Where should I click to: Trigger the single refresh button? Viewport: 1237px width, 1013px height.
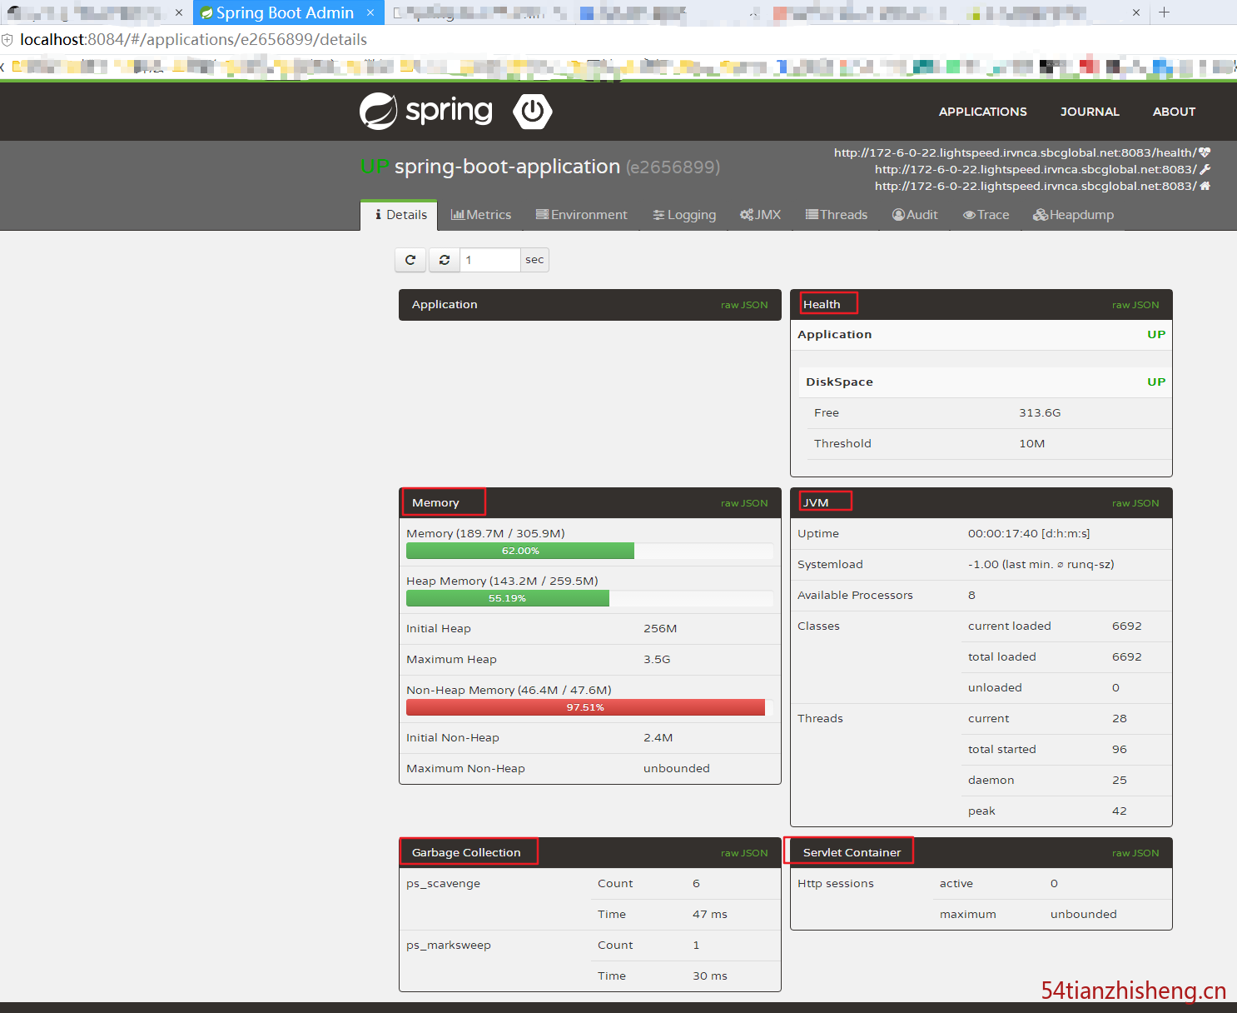410,259
